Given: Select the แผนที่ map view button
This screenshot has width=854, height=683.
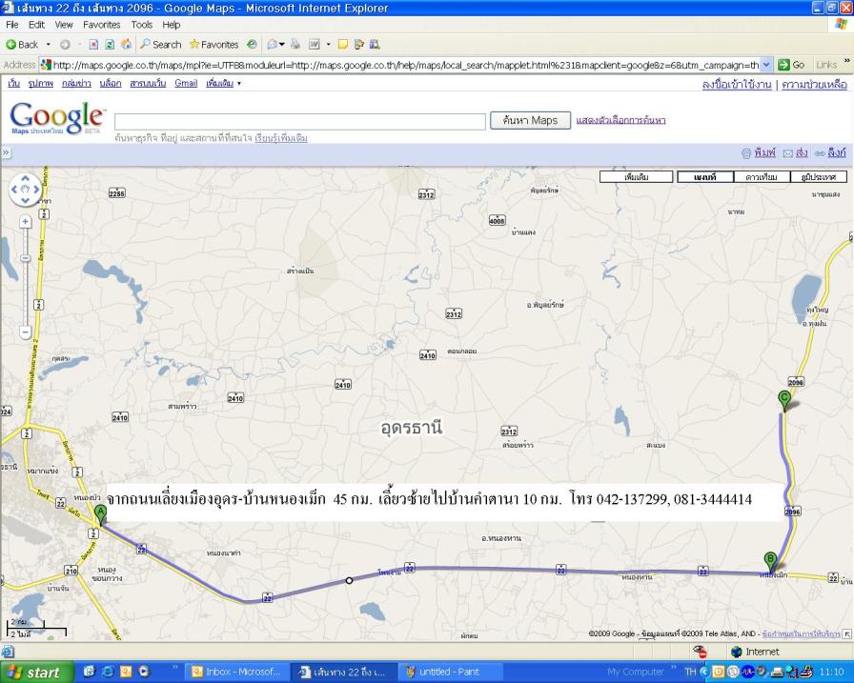Looking at the screenshot, I should coord(704,177).
